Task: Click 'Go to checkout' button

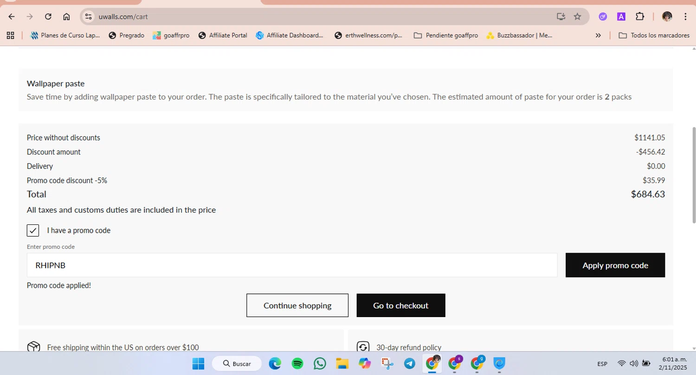Action: pyautogui.click(x=401, y=305)
